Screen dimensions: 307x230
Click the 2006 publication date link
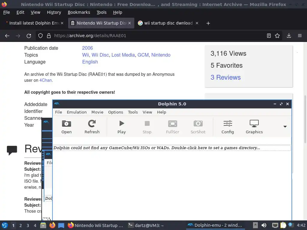tap(87, 48)
